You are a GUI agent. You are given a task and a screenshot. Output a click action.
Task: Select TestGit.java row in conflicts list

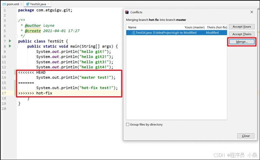pos(176,33)
